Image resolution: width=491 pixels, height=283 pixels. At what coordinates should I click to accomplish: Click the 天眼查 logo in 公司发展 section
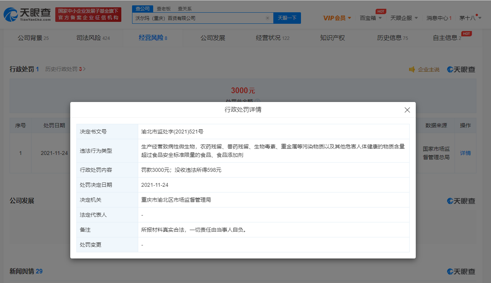461,201
